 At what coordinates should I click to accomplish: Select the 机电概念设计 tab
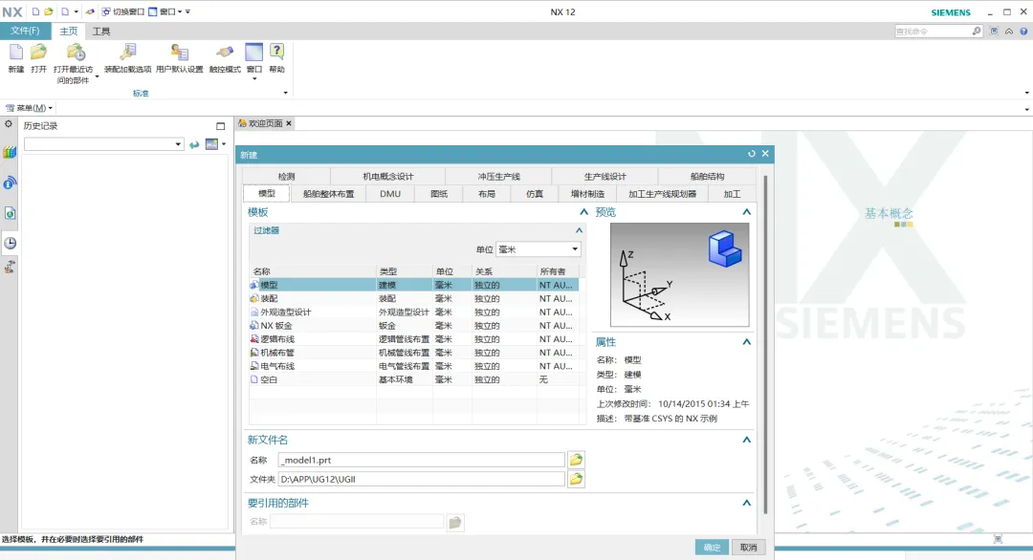tap(388, 177)
